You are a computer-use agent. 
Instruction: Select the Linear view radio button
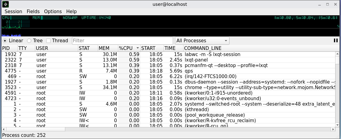coord(5,40)
